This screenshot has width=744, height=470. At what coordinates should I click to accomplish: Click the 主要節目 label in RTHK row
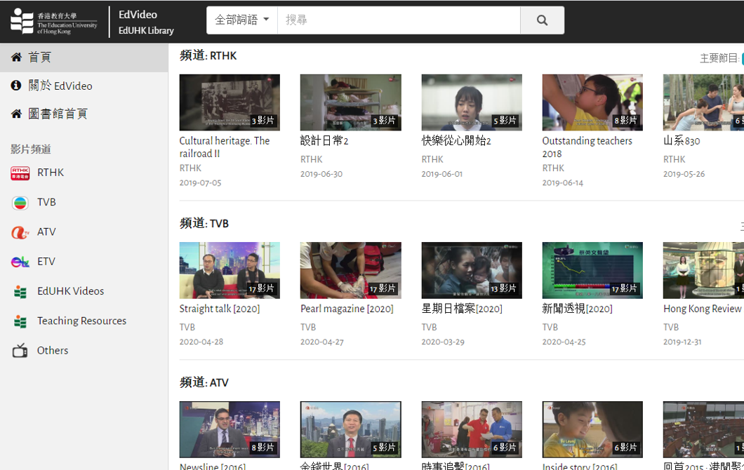pyautogui.click(x=720, y=58)
